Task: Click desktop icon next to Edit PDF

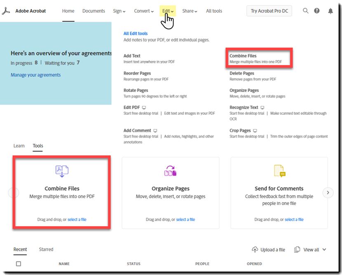Action: tap(144, 107)
